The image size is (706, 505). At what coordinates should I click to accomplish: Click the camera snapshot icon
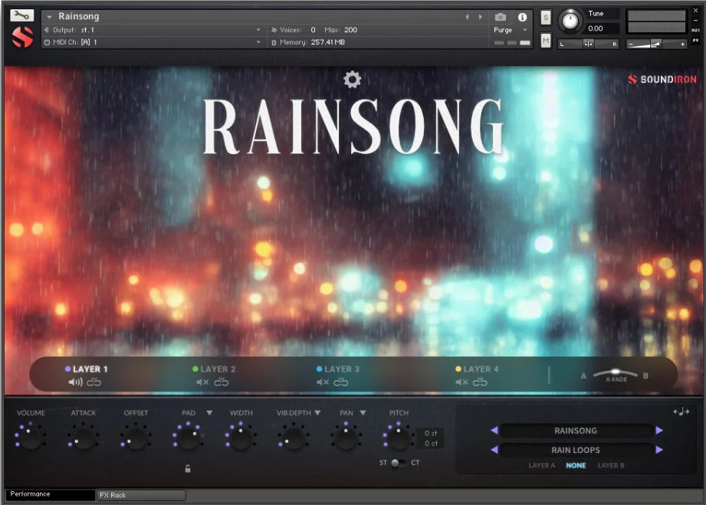[501, 17]
